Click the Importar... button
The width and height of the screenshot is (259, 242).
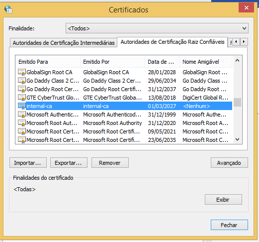pyautogui.click(x=28, y=163)
